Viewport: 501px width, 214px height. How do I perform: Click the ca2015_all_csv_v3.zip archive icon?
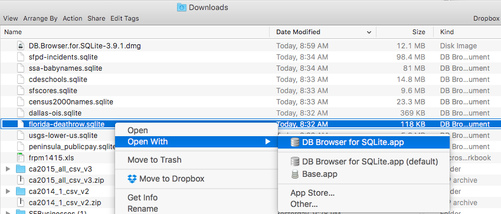[x=21, y=180]
